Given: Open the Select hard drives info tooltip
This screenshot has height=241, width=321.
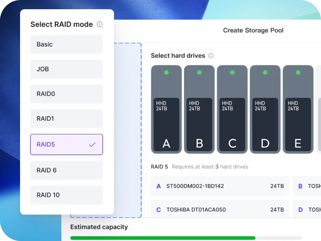Looking at the screenshot, I should (211, 55).
